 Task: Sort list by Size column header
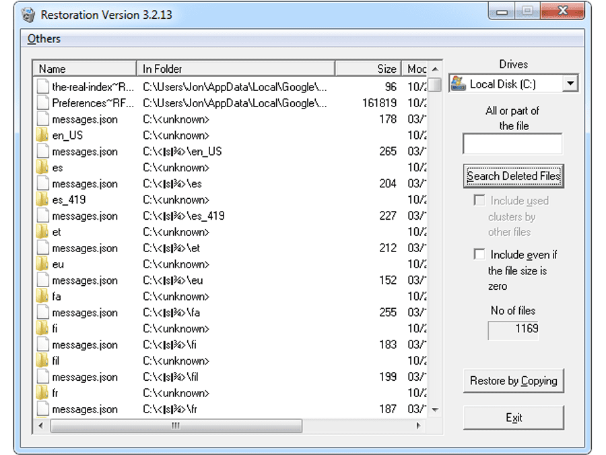pos(368,69)
